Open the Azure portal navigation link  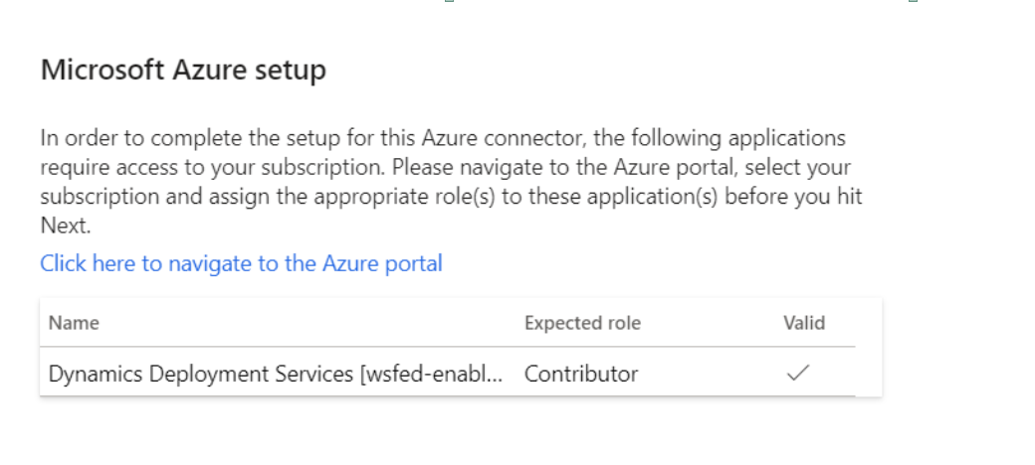(x=241, y=263)
